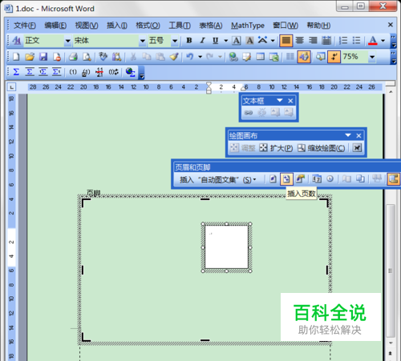Click the insert time clock icon
Screen dimensions: 401x361
pos(330,179)
